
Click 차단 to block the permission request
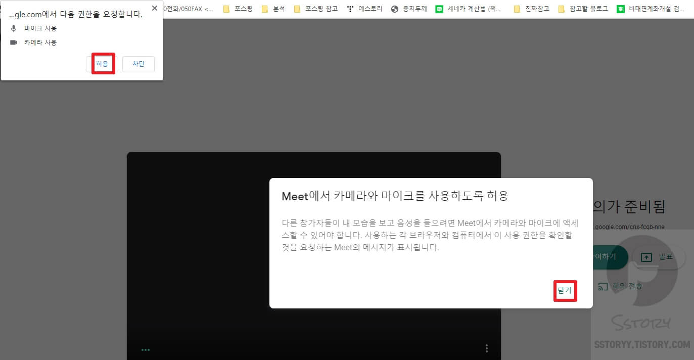pyautogui.click(x=138, y=64)
